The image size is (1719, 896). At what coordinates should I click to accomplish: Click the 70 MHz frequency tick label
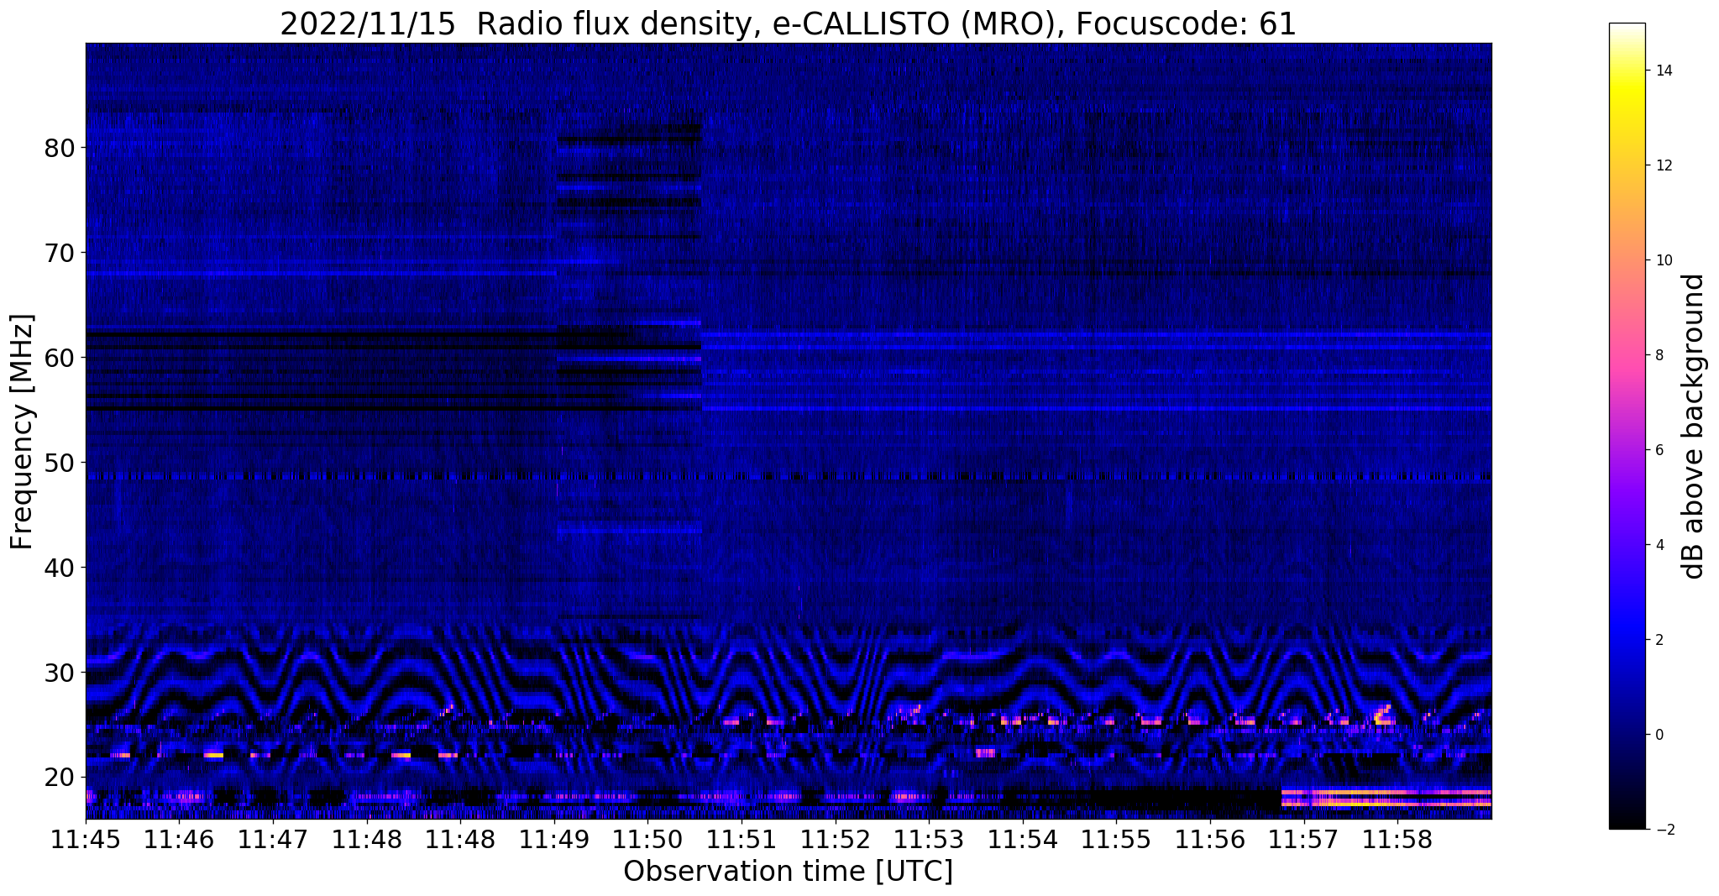[60, 253]
